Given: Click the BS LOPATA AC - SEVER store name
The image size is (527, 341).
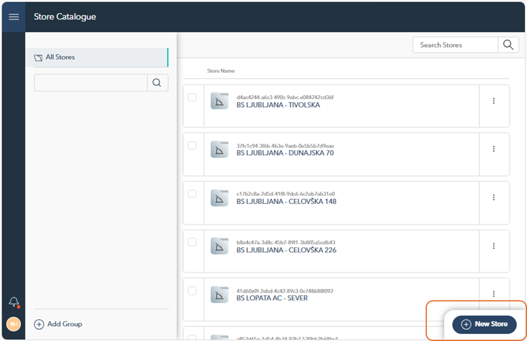Looking at the screenshot, I should (x=272, y=298).
